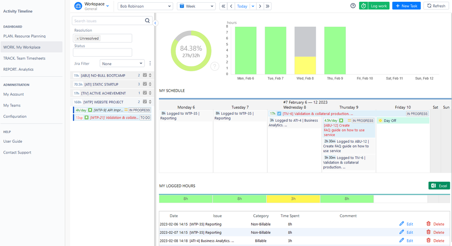Open the Week view dropdown
Viewport: 452px width, 246px height.
(x=196, y=6)
